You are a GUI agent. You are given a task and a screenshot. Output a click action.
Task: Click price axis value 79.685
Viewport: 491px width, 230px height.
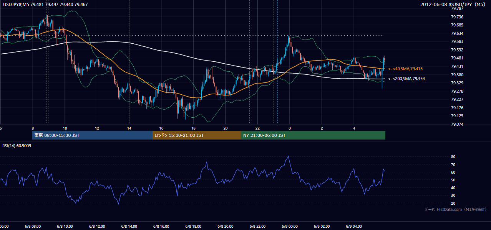(x=457, y=25)
